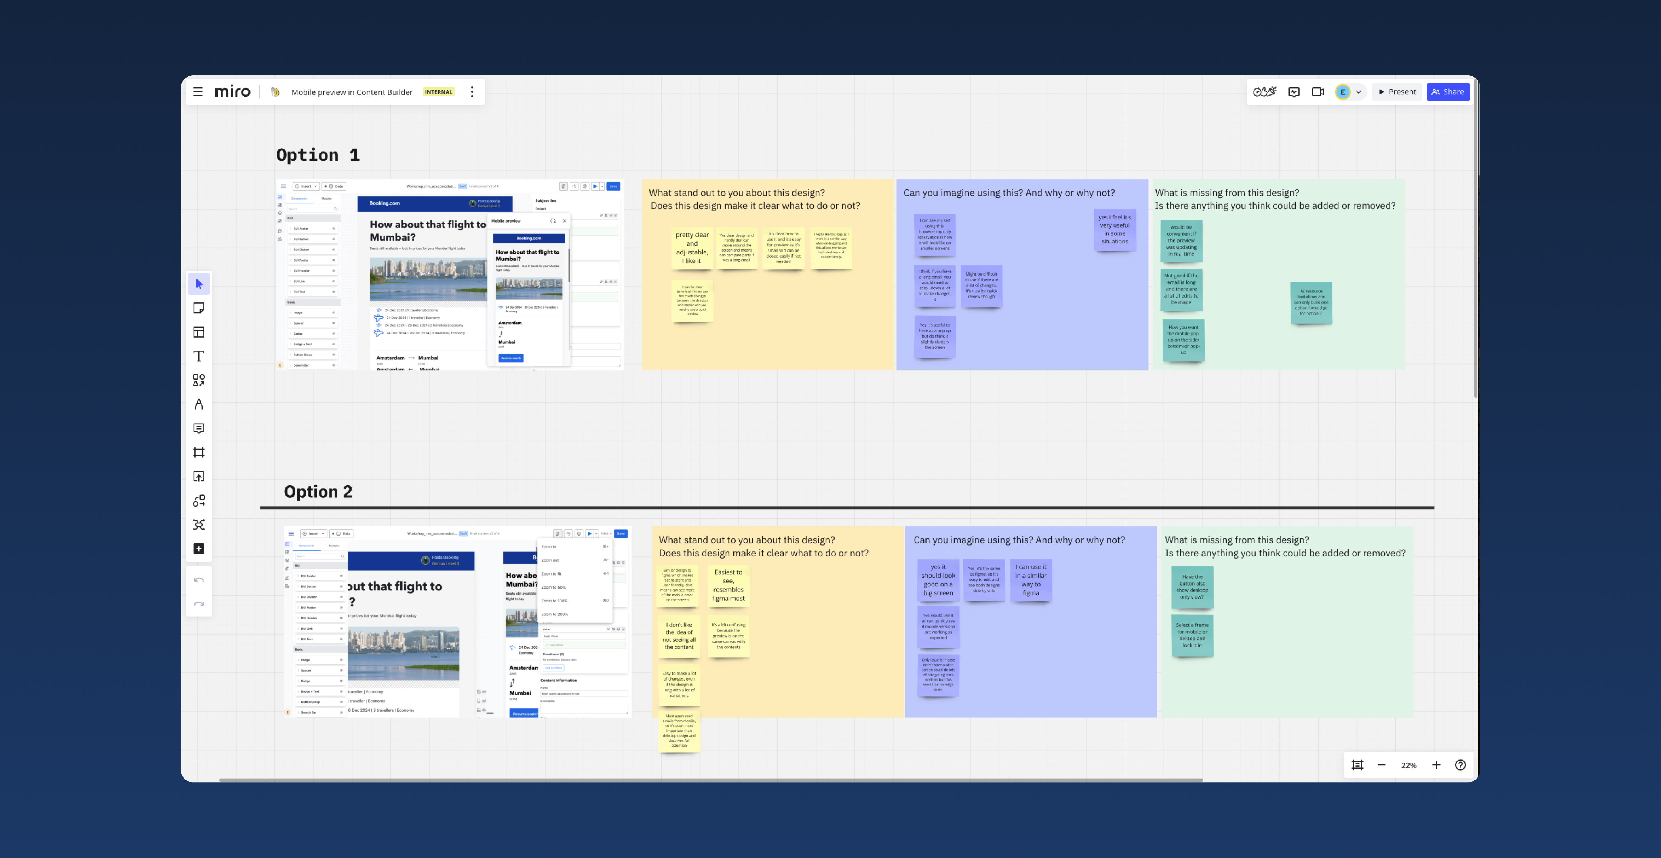Click the INTERNAL badge
The height and width of the screenshot is (858, 1661).
coord(438,92)
